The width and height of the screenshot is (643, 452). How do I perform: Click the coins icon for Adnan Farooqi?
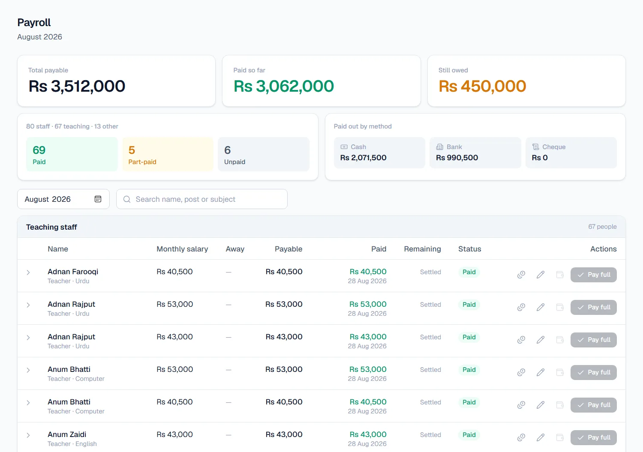(x=521, y=275)
